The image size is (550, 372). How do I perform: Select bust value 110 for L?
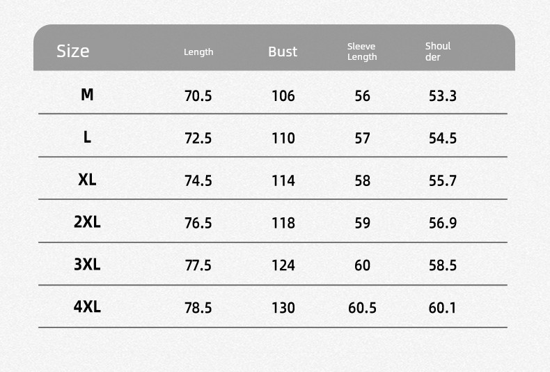pos(283,138)
